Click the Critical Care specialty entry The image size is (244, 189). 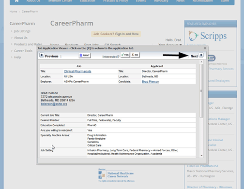(x=94, y=145)
